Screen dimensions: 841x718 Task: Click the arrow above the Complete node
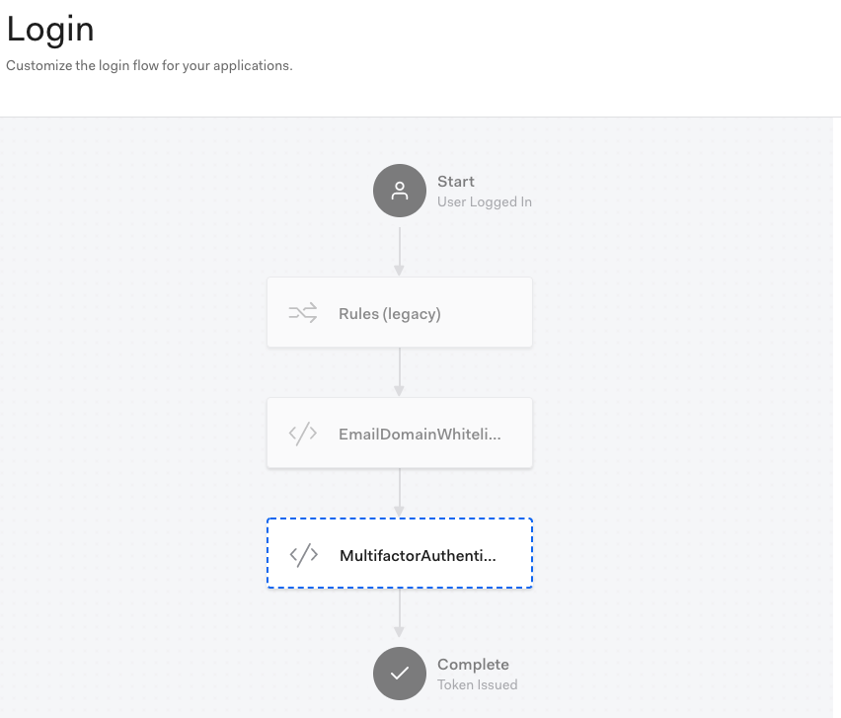click(x=399, y=614)
